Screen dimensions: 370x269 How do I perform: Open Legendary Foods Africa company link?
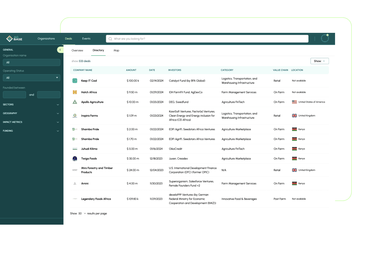tap(96, 199)
